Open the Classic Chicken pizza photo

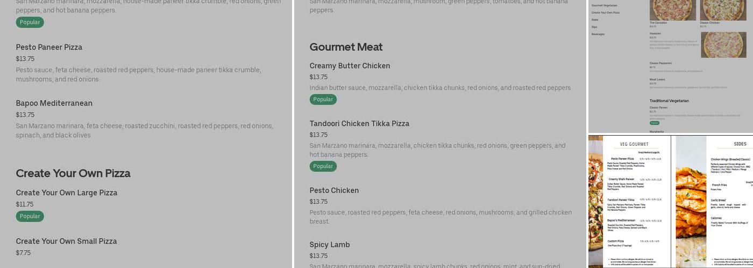[x=723, y=10]
